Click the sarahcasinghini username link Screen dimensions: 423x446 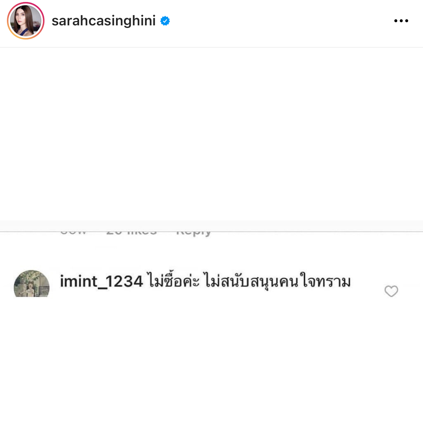point(103,21)
